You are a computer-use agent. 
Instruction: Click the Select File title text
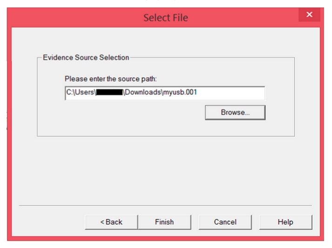pyautogui.click(x=165, y=18)
